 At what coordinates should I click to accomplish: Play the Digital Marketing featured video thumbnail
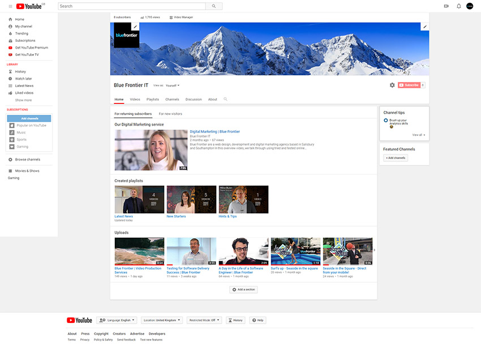[150, 149]
